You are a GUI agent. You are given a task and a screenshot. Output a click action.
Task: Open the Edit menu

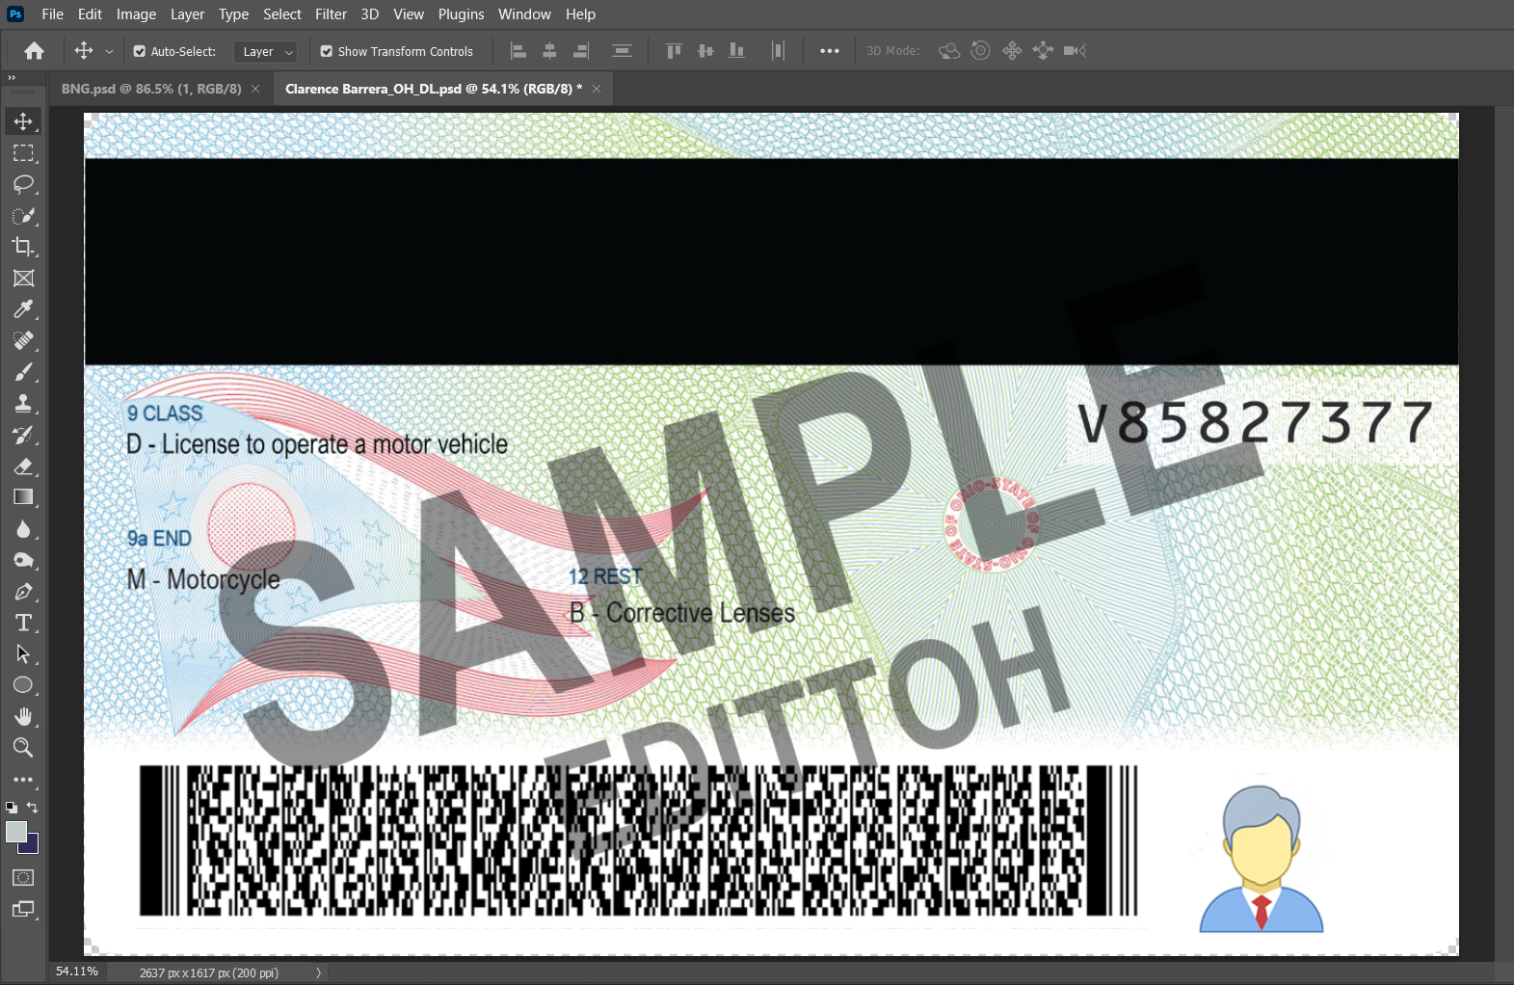[90, 14]
